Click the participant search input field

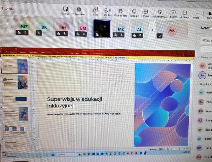pos(206,40)
